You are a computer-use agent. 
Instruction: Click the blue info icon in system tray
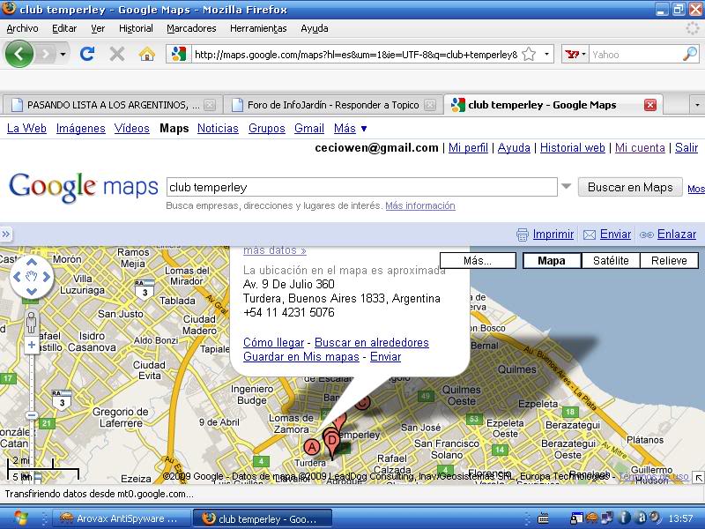[624, 518]
